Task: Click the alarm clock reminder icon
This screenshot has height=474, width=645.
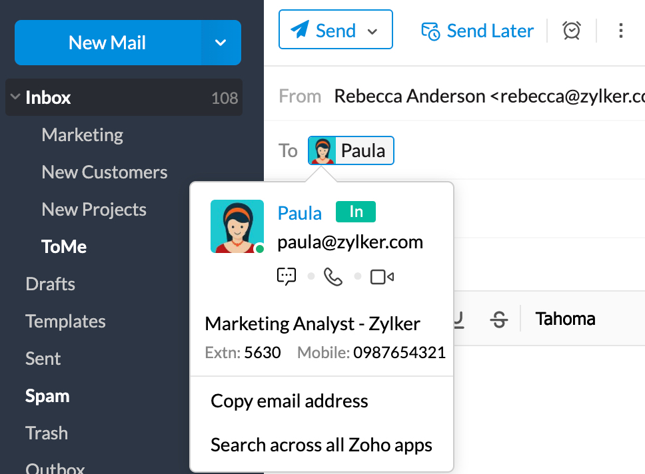Action: [572, 31]
